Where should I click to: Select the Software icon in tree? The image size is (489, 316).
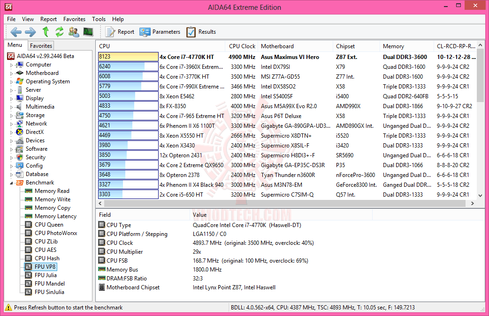(x=20, y=149)
